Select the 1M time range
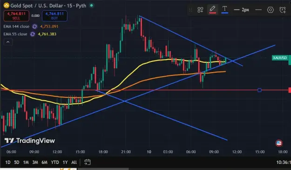The height and width of the screenshot is (170, 291). pyautogui.click(x=26, y=163)
